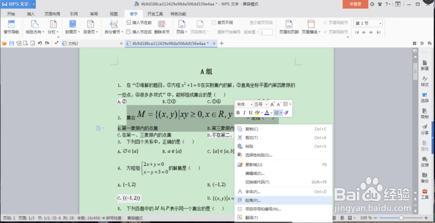Click the zoom slider handle

tap(401, 218)
